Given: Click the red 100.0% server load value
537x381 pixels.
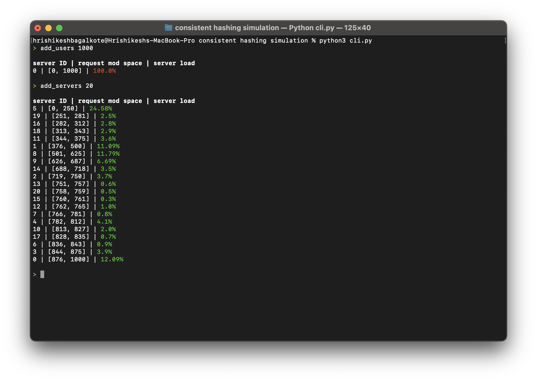Looking at the screenshot, I should pyautogui.click(x=104, y=71).
